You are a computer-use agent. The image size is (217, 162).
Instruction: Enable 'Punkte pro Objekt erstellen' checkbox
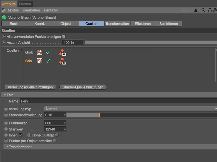click(x=55, y=141)
